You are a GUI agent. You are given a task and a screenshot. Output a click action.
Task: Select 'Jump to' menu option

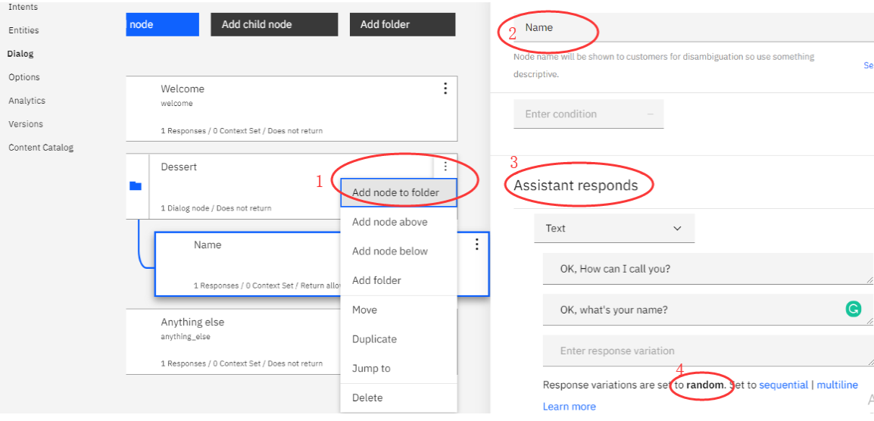(371, 369)
